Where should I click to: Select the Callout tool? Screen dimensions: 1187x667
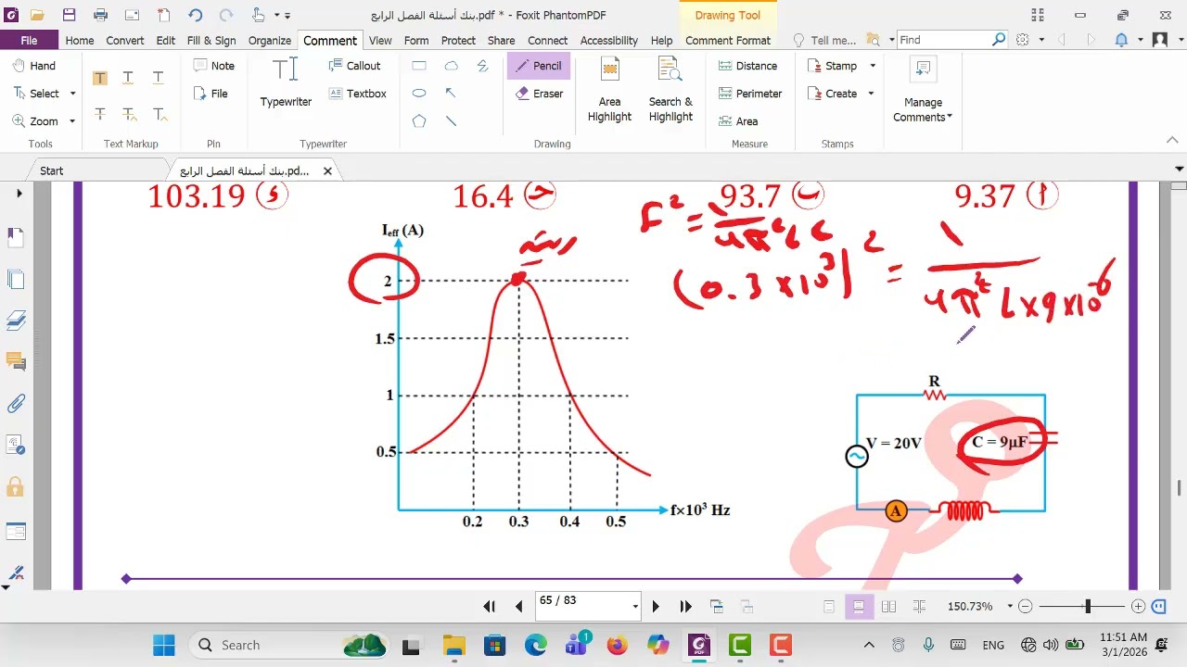(x=354, y=66)
